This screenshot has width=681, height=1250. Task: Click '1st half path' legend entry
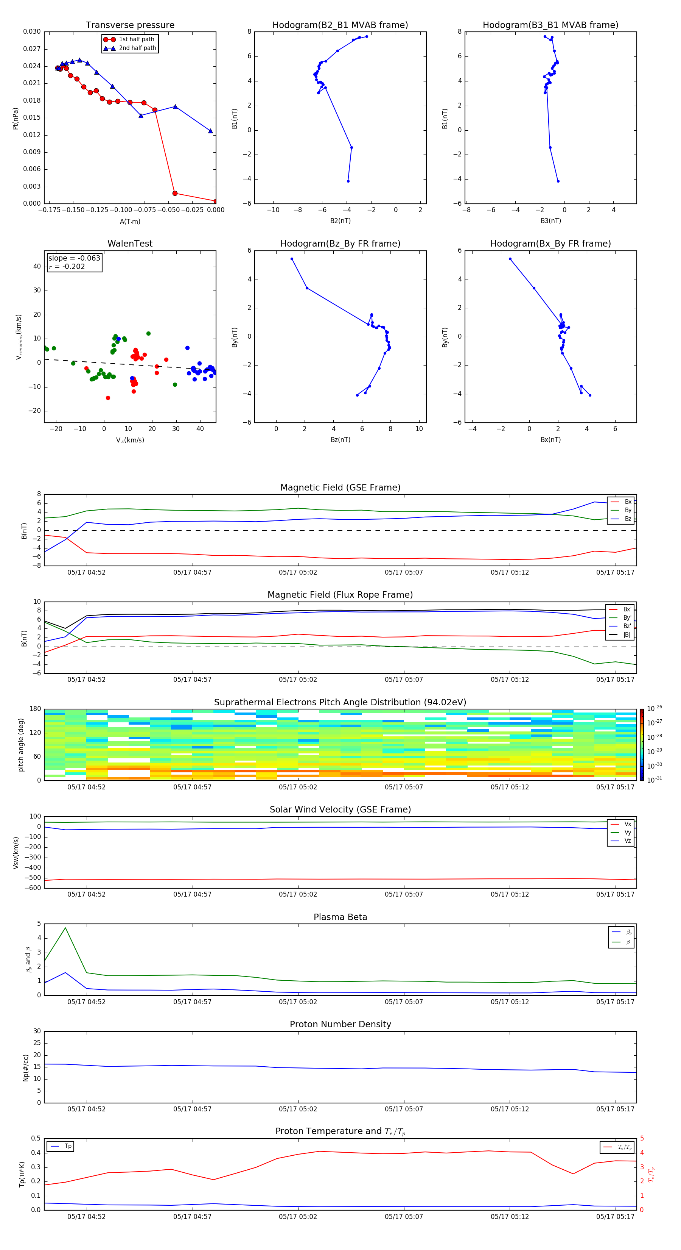[x=130, y=39]
